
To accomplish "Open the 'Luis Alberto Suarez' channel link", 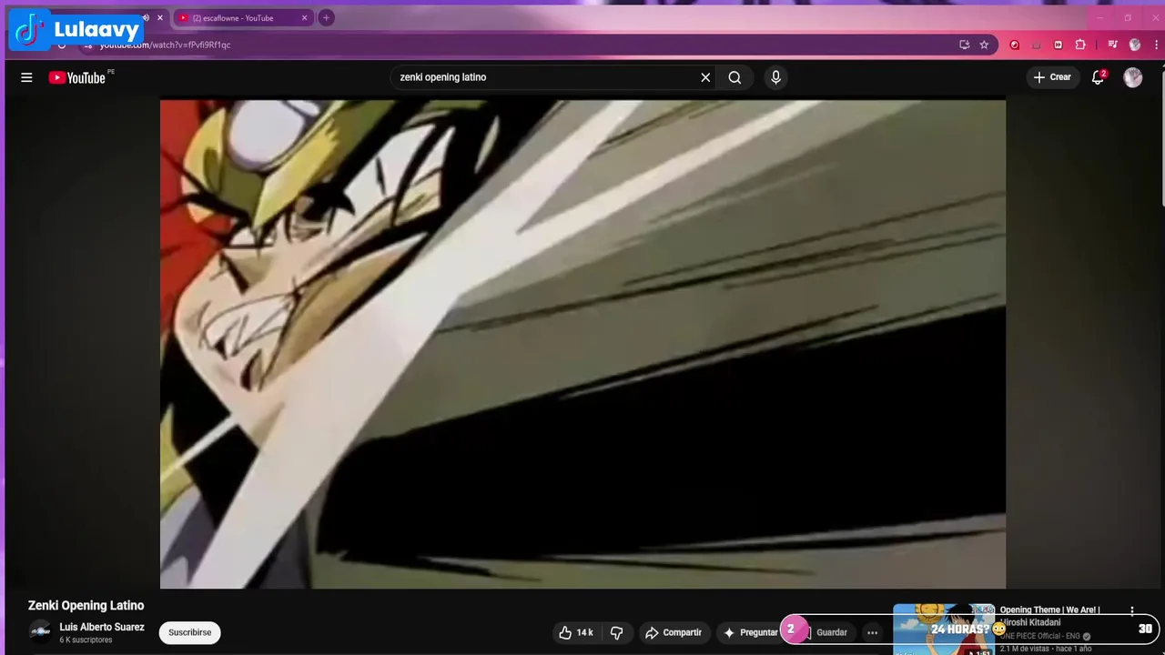I will coord(102,627).
